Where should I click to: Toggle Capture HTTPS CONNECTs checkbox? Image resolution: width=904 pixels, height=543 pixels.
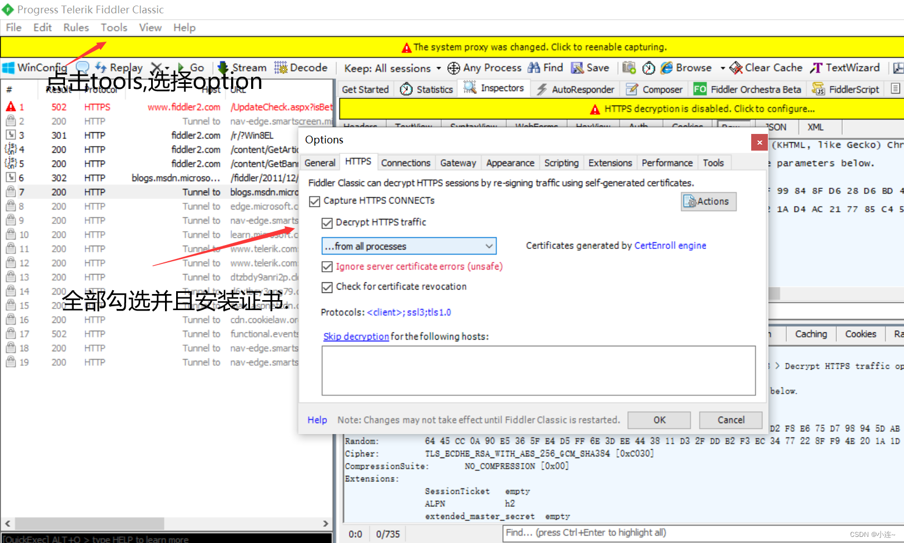tap(314, 201)
